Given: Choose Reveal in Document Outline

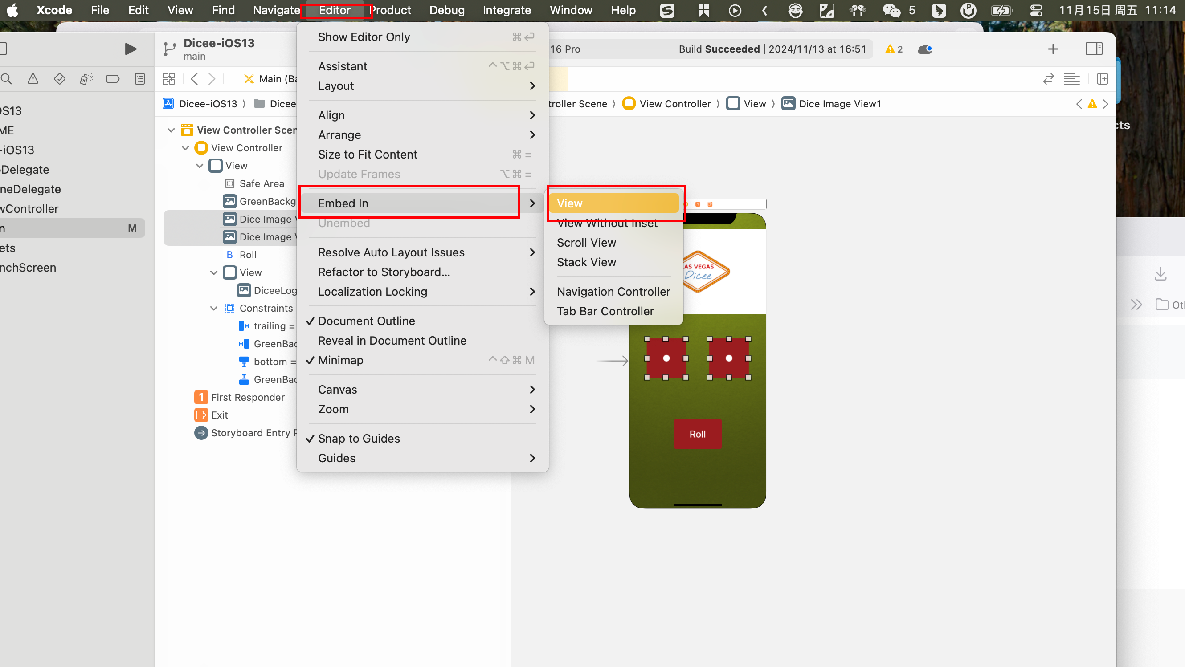Looking at the screenshot, I should click(422, 341).
